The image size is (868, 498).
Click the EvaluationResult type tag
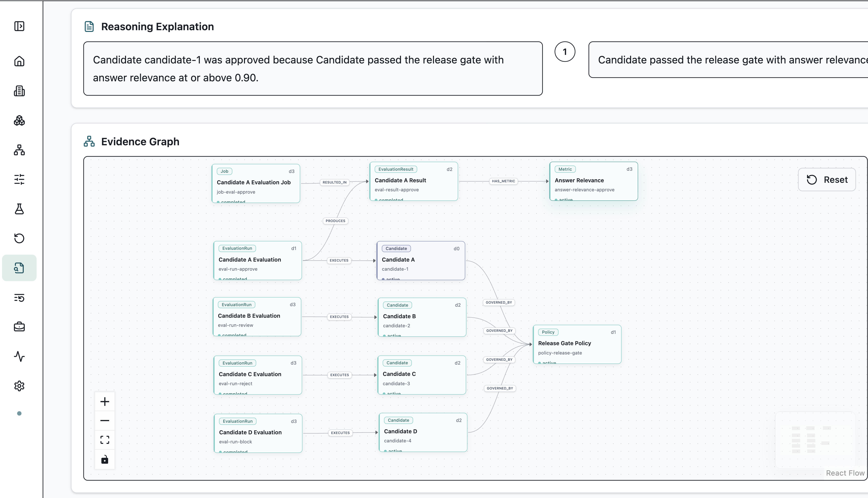[396, 169]
